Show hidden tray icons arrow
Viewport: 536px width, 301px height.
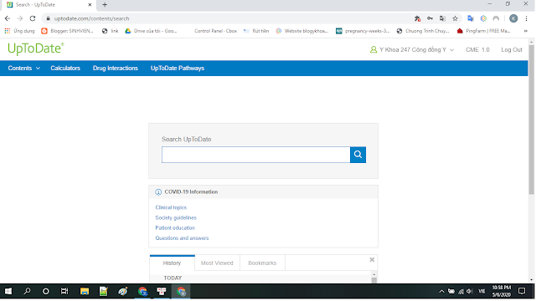(x=441, y=291)
